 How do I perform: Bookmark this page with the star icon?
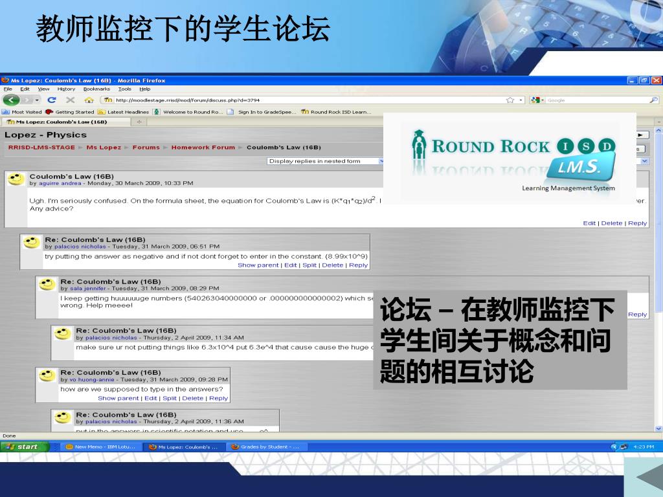510,100
